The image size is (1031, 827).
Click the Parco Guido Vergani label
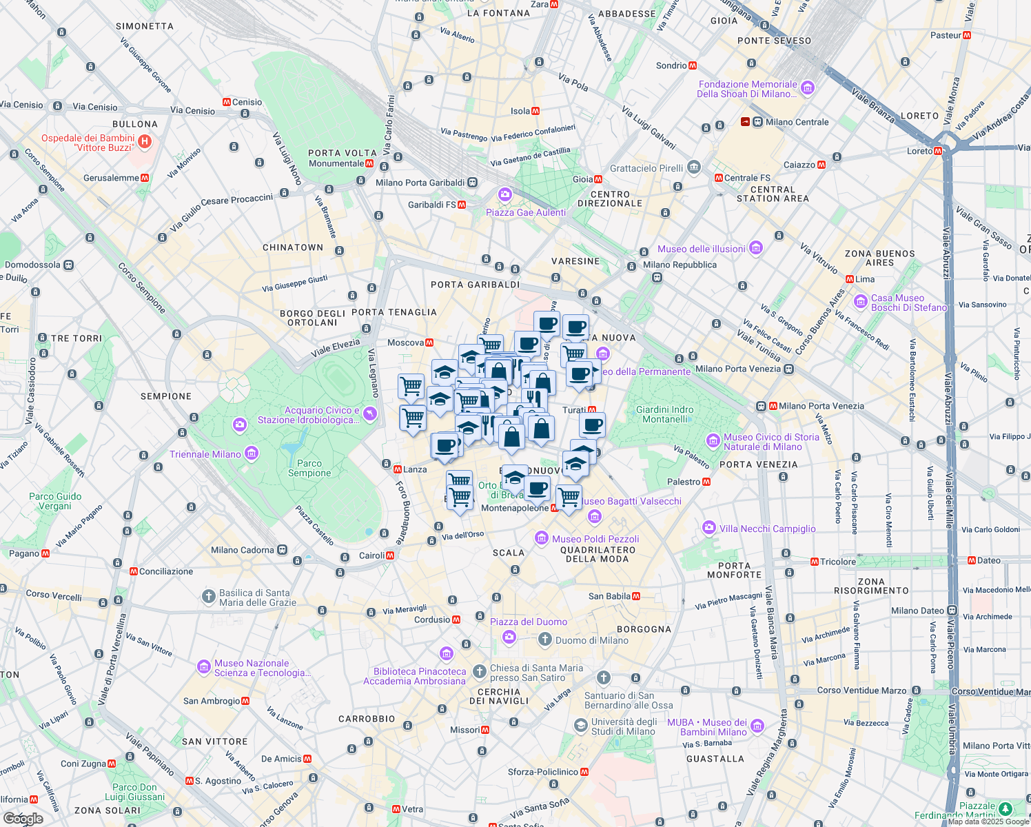pyautogui.click(x=55, y=501)
